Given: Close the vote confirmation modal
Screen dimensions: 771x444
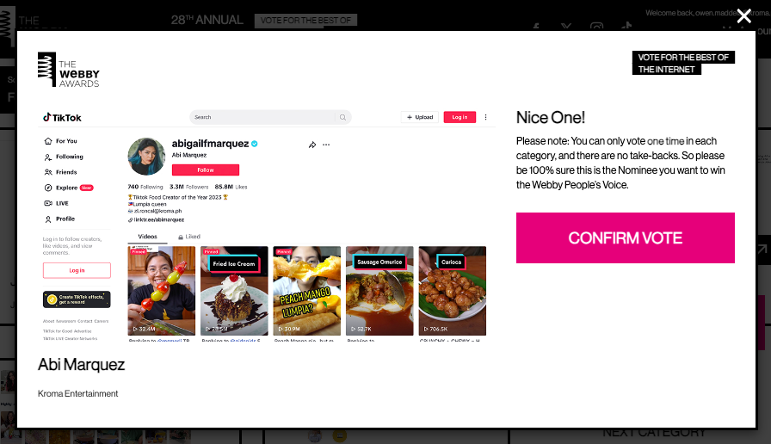Looking at the screenshot, I should pyautogui.click(x=744, y=16).
